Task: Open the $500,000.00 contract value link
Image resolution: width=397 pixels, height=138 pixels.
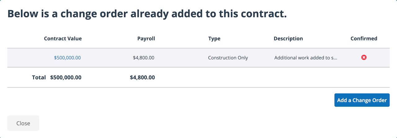Action: click(67, 58)
